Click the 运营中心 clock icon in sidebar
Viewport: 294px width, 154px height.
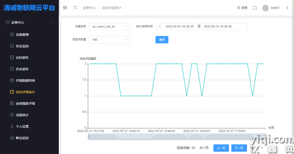click(x=7, y=22)
